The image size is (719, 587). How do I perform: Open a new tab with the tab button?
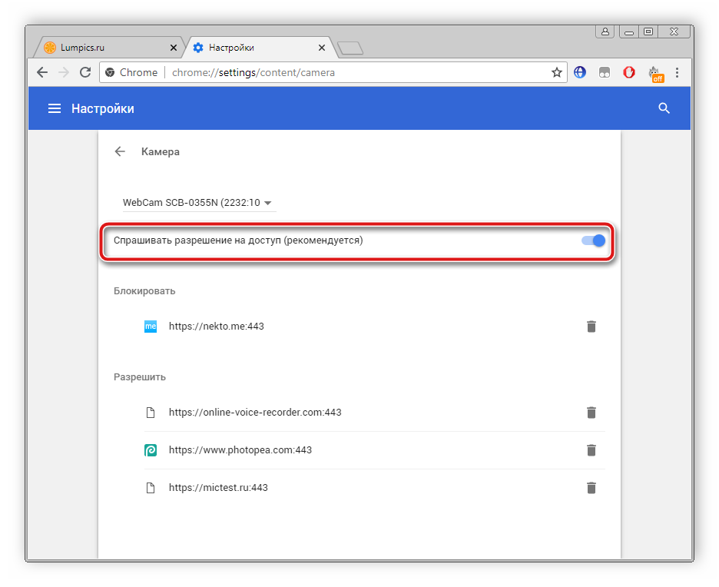pos(350,48)
